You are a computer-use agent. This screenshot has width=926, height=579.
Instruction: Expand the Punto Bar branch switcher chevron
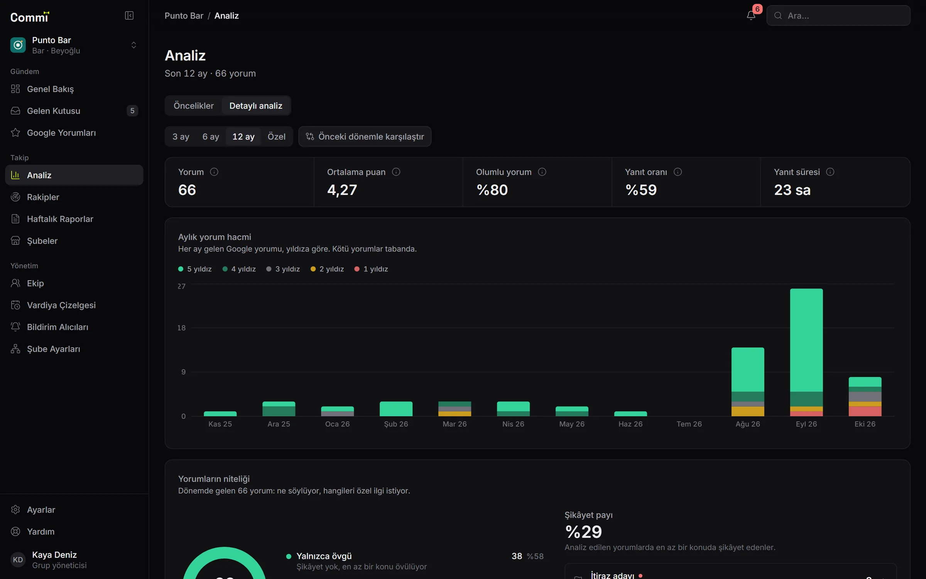click(133, 45)
